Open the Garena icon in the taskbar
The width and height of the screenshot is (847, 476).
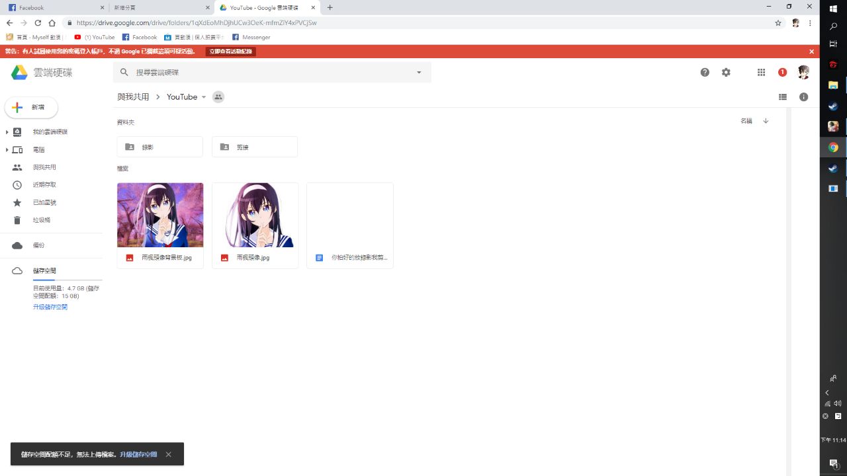pyautogui.click(x=834, y=65)
